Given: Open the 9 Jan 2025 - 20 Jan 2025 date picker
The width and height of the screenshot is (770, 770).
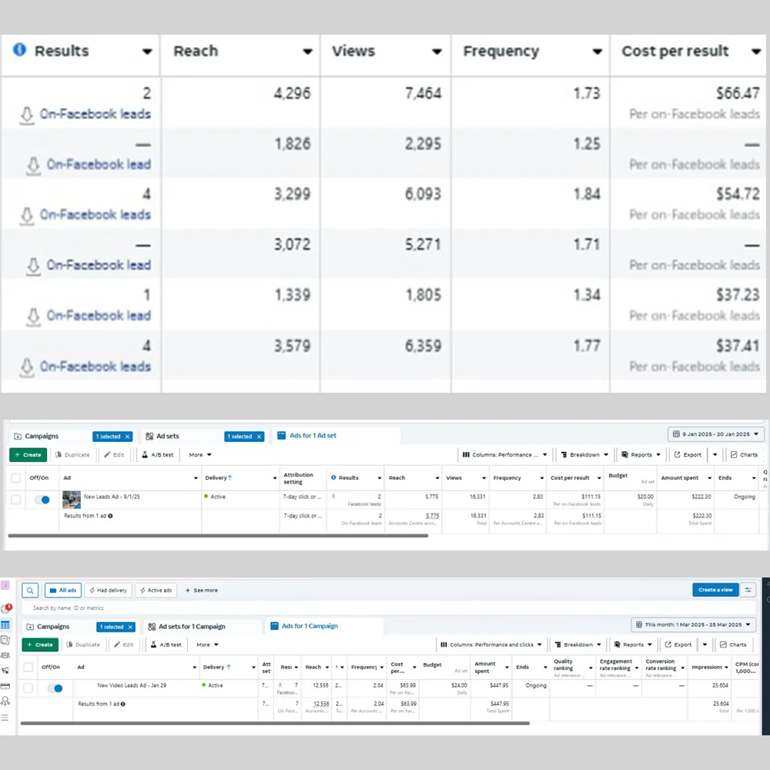Looking at the screenshot, I should click(715, 434).
